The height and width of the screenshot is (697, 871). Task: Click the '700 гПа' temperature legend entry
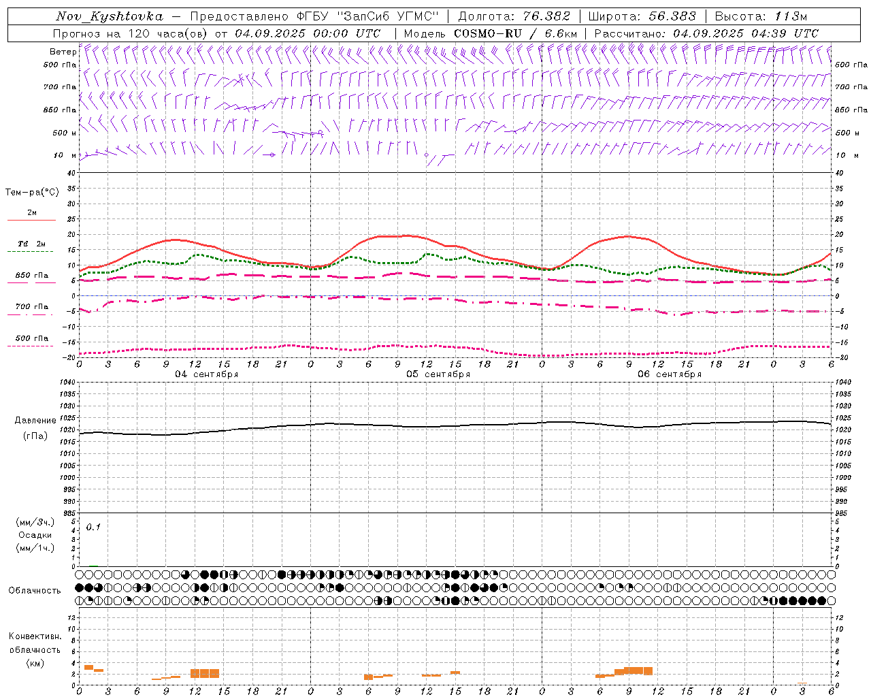[32, 307]
